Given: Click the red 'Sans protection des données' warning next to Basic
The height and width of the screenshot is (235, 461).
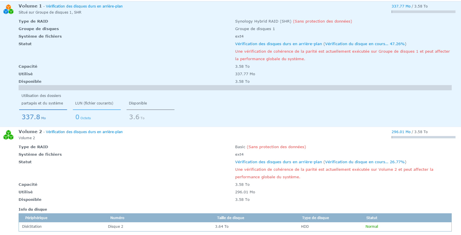Looking at the screenshot, I should click(x=276, y=147).
